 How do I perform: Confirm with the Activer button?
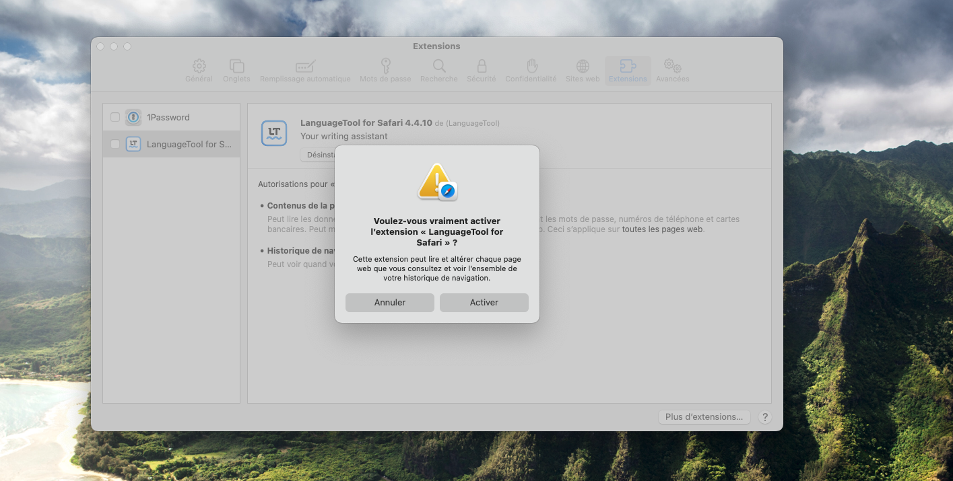[x=484, y=303]
